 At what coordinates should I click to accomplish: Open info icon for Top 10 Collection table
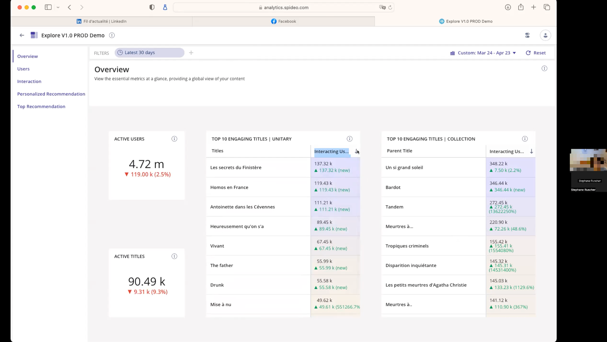point(525,139)
